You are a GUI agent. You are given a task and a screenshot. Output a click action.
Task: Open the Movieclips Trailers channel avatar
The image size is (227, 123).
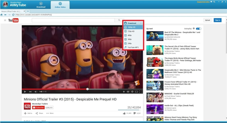(x=27, y=106)
